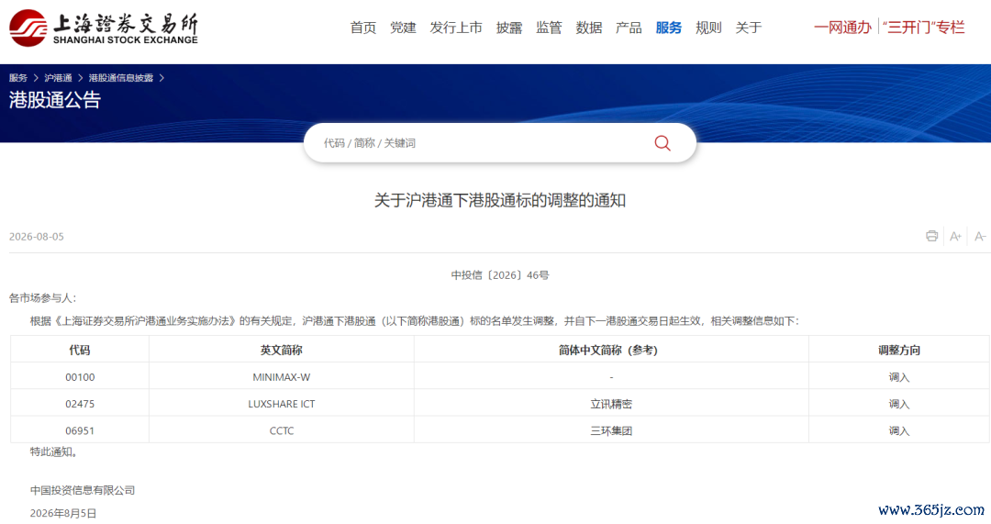Click the notice title 关于沪港通下港股通标的调整的通知
The image size is (991, 524).
(x=500, y=200)
